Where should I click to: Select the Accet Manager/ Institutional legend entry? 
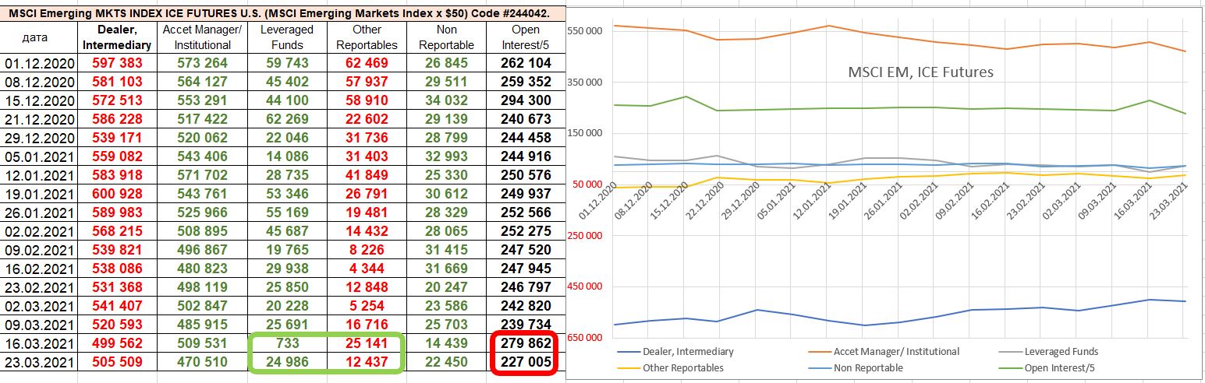tap(896, 352)
